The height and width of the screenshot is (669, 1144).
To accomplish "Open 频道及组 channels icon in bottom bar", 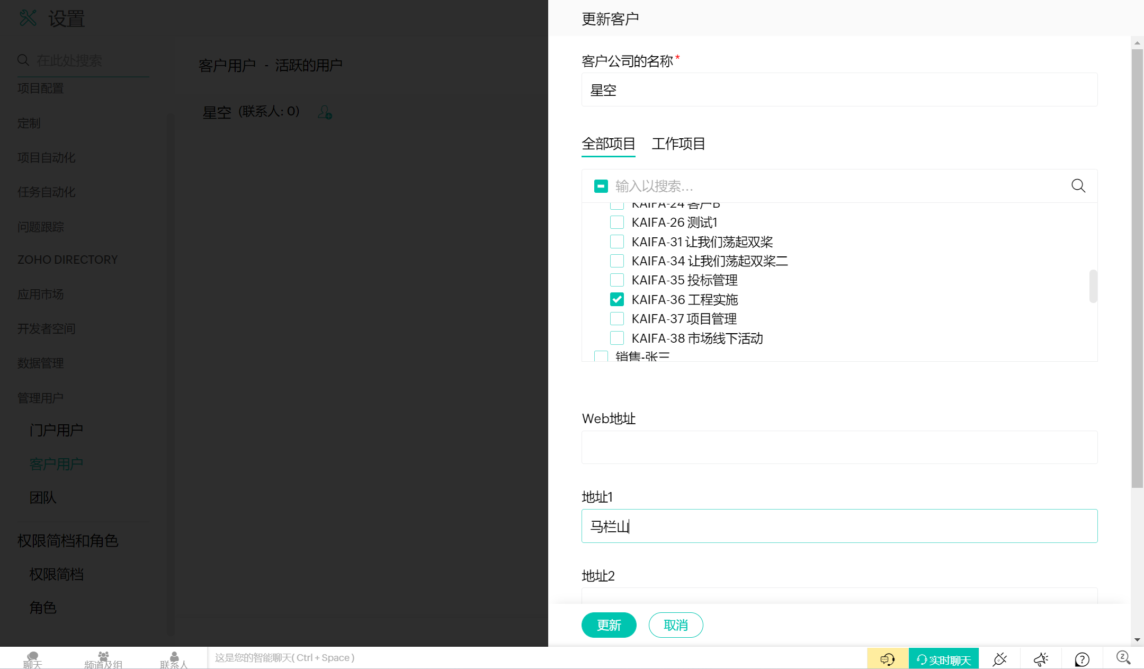I will tap(103, 659).
